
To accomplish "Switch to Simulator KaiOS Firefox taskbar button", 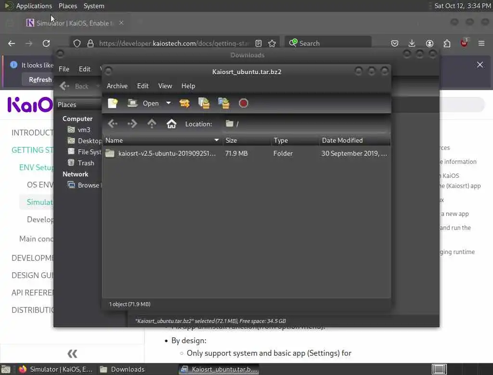I will tap(55, 369).
